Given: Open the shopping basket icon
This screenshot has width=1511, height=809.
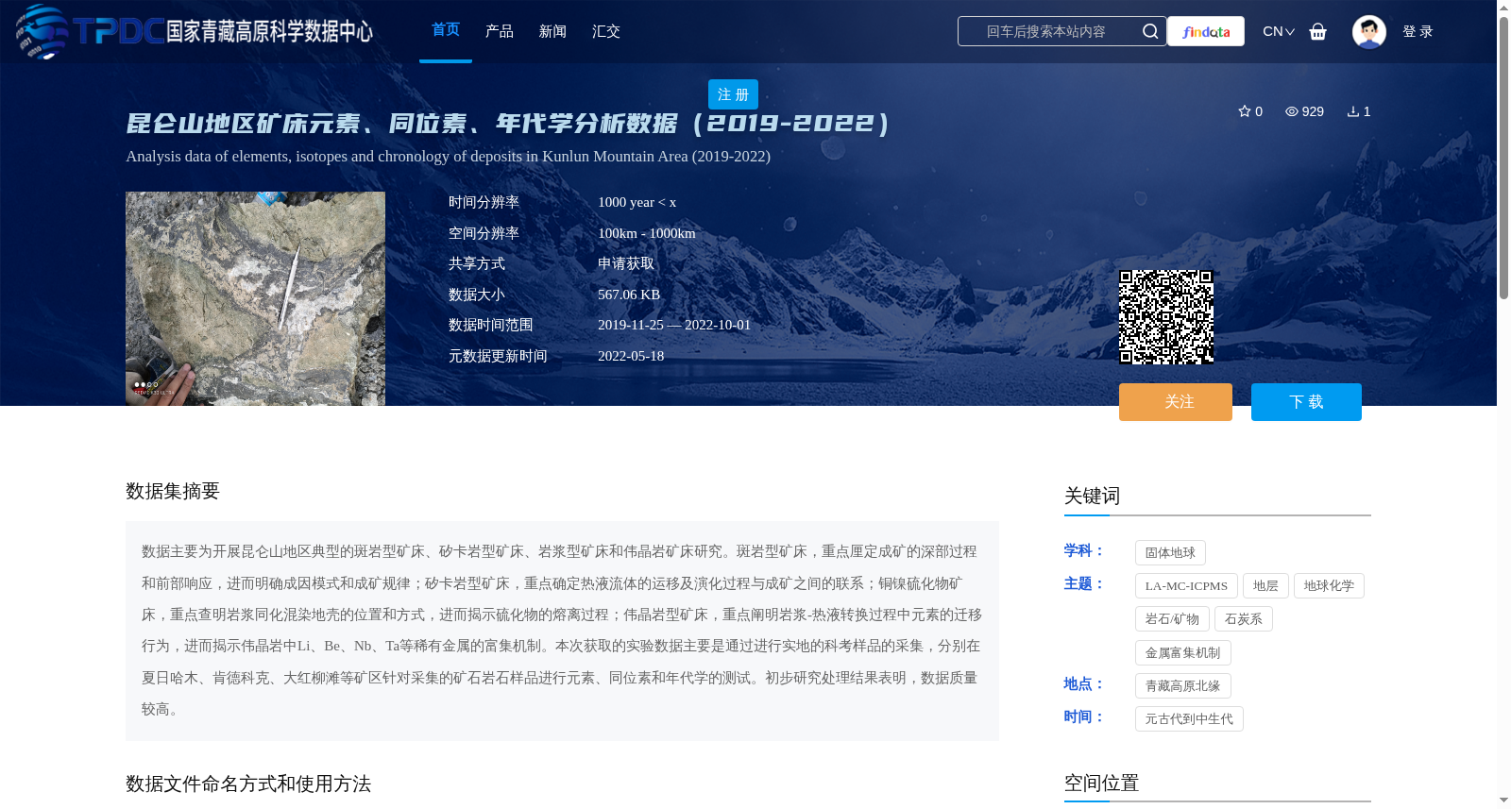Looking at the screenshot, I should (1318, 31).
